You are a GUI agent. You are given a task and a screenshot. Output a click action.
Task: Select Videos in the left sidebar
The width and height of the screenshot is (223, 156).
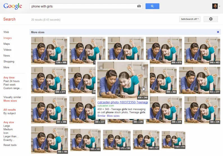tap(7, 50)
